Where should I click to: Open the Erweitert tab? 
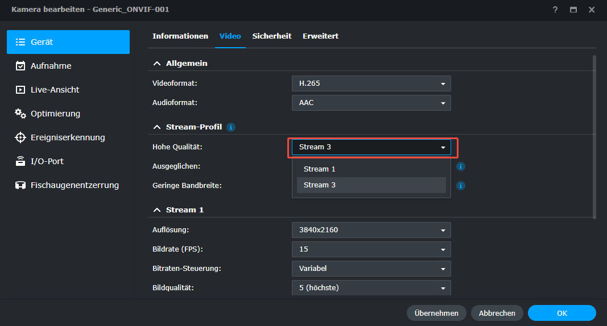point(320,36)
